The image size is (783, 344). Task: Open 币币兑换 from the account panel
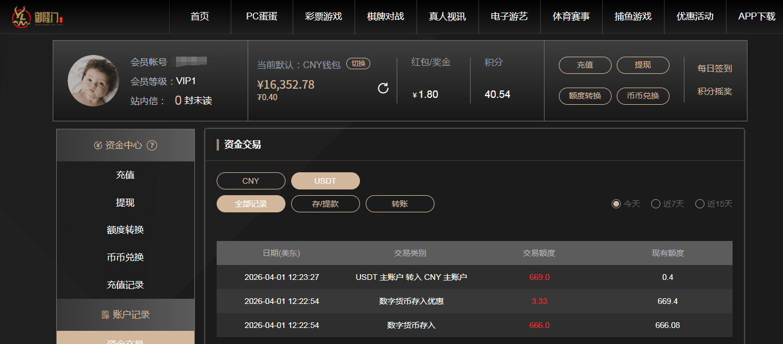coord(643,96)
